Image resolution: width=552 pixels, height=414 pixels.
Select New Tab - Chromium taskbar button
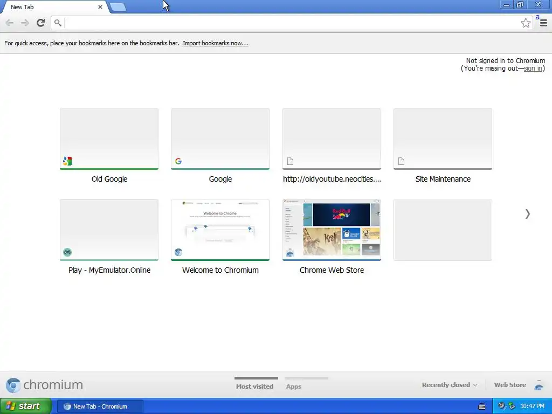(x=100, y=406)
